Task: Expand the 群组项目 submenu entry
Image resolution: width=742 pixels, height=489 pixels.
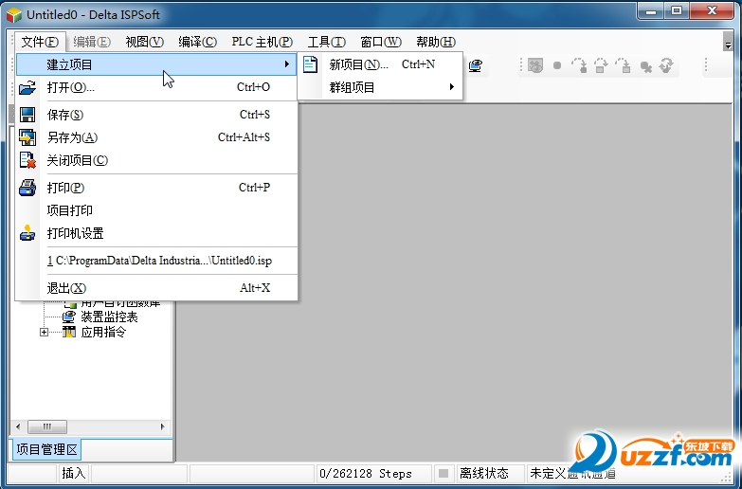Action: [380, 87]
